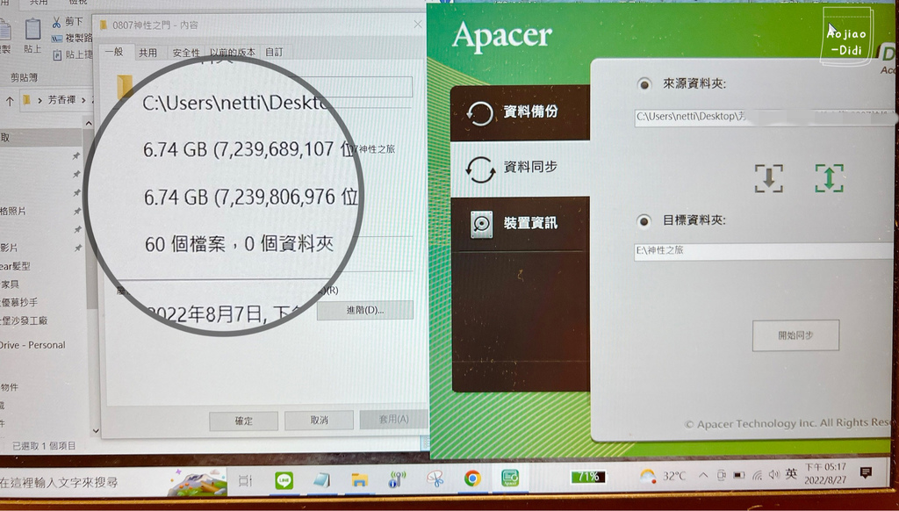Open 進階(D)... attribute settings
899x511 pixels.
coord(364,310)
